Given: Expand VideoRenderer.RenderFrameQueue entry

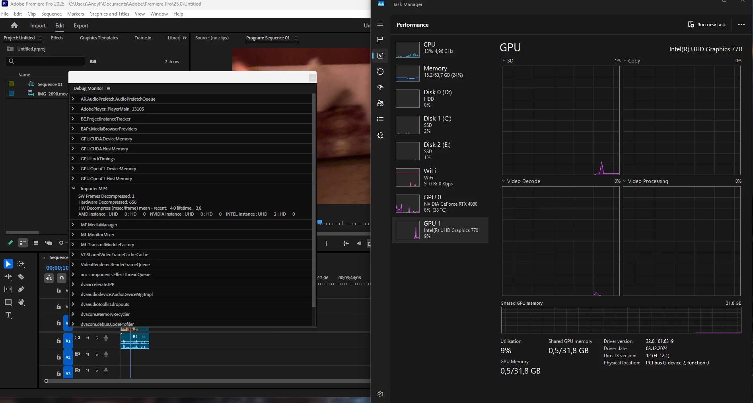Looking at the screenshot, I should pyautogui.click(x=73, y=264).
